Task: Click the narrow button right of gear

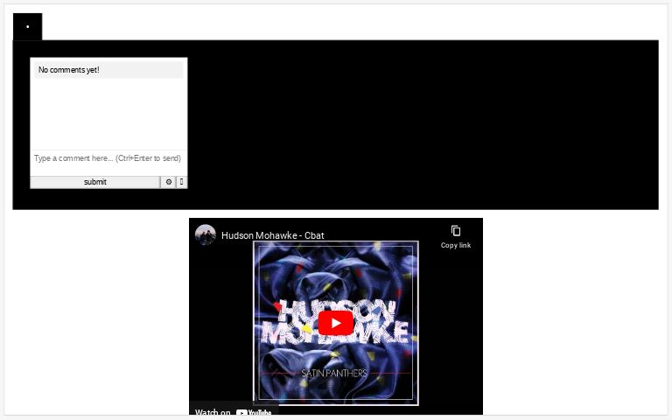Action: (181, 182)
